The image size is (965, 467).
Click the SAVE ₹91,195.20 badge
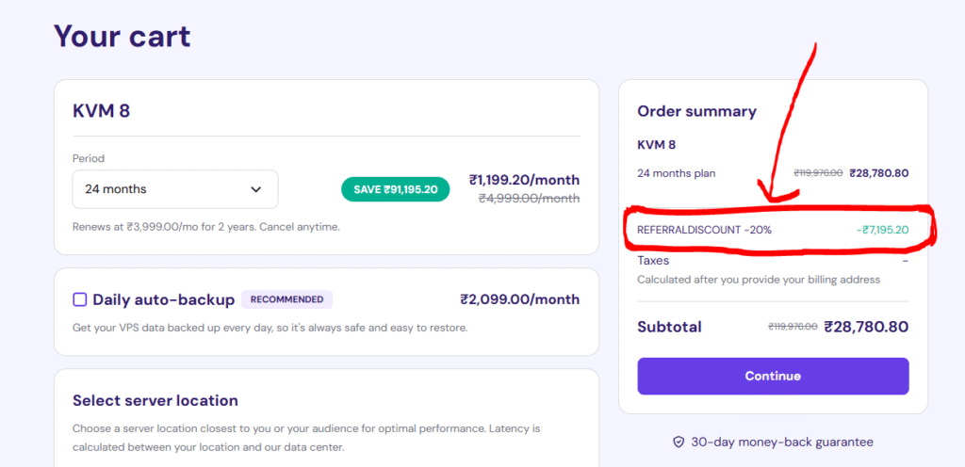[x=395, y=189]
